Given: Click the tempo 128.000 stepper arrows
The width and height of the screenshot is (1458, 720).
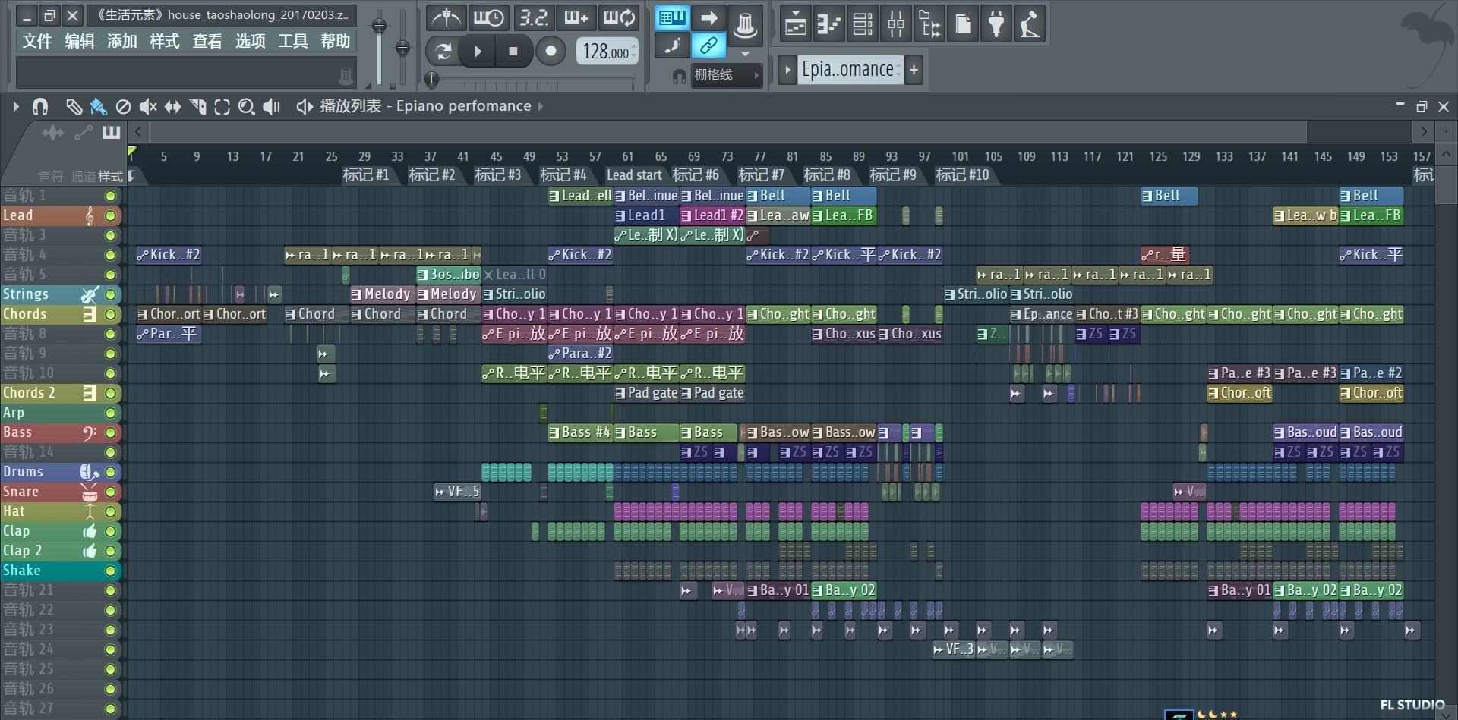Looking at the screenshot, I should (634, 52).
